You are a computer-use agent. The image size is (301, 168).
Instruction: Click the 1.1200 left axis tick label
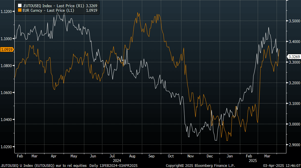pyautogui.click(x=7, y=11)
